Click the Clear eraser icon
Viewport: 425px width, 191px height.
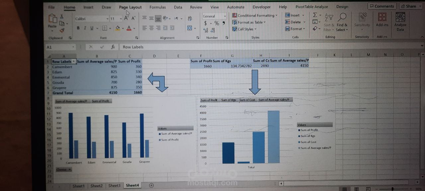[x=315, y=29]
